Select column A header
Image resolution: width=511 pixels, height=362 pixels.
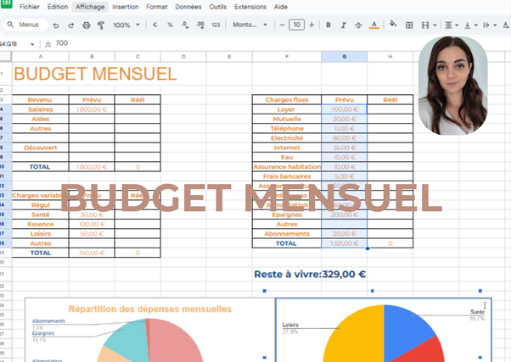[x=41, y=56]
